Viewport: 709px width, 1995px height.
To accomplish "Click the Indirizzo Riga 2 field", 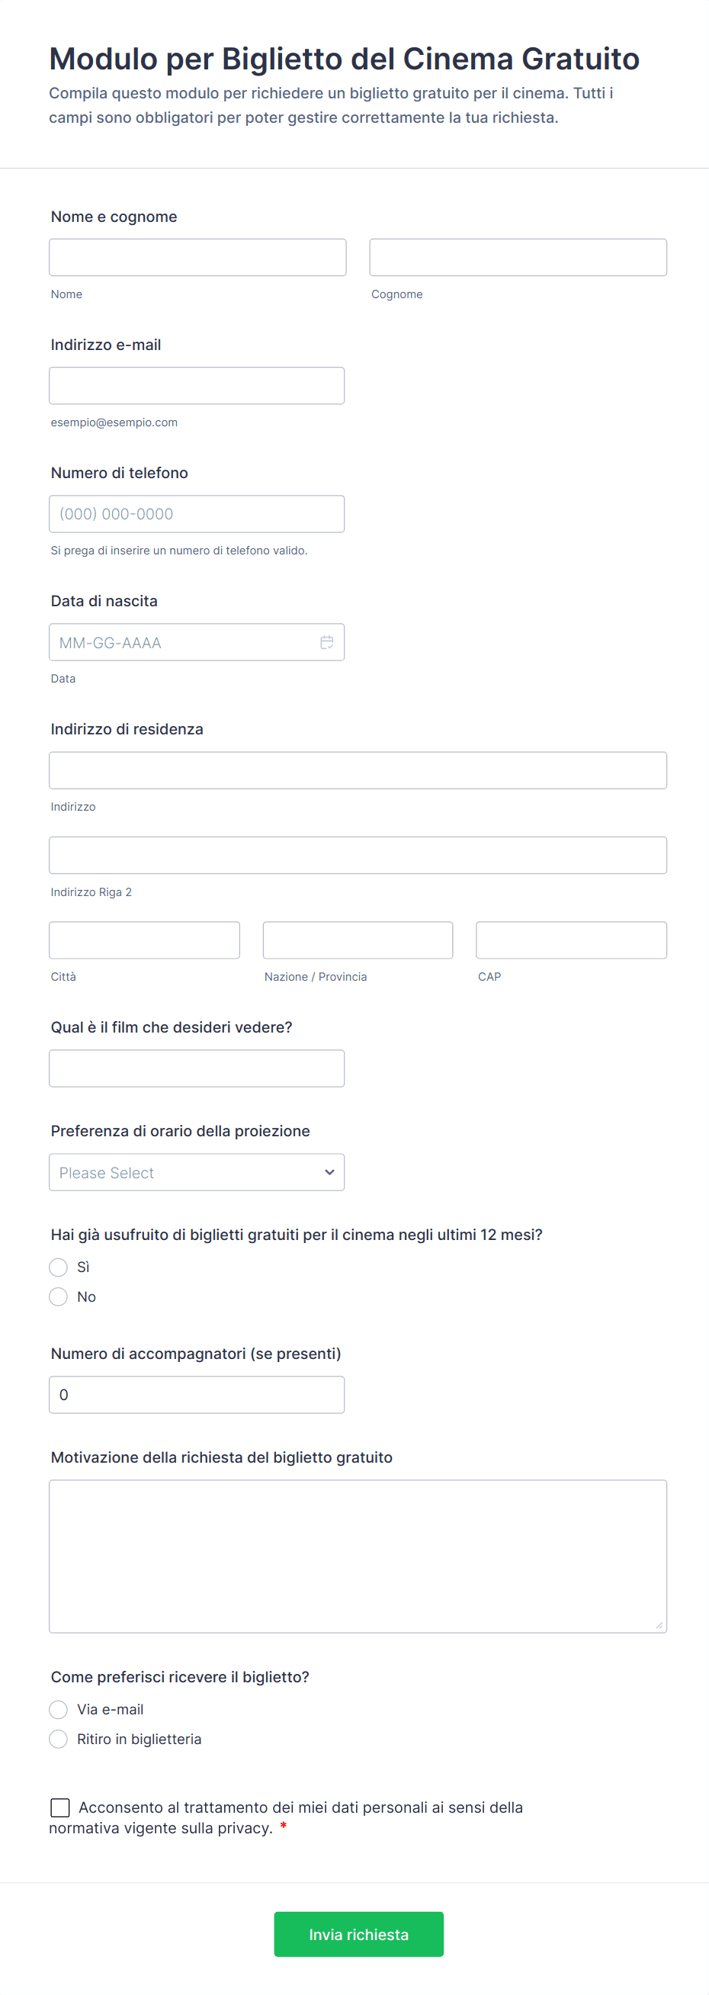I will [358, 855].
